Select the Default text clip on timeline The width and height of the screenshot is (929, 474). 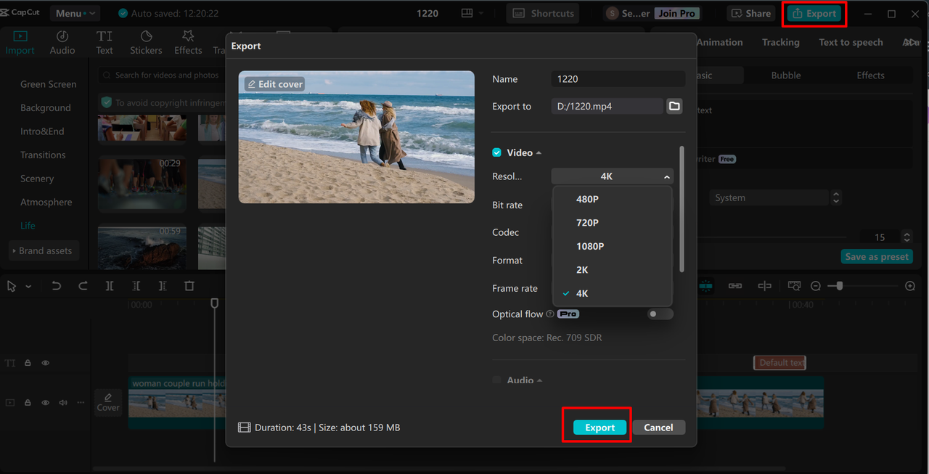pos(780,362)
